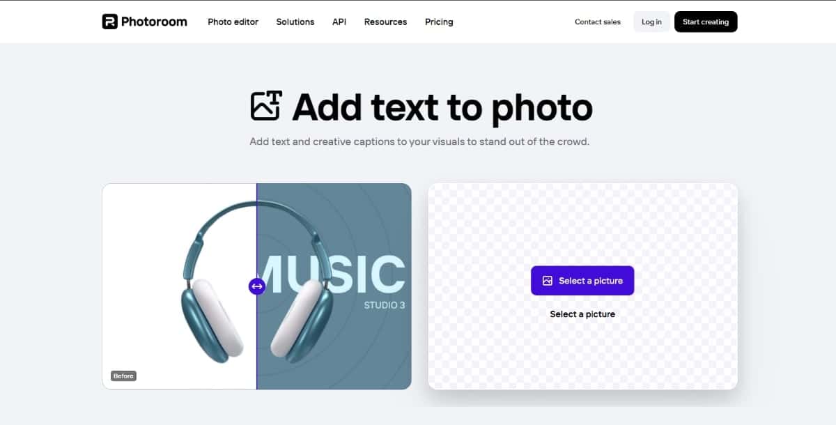
Task: Click the add-text image icon beside heading
Action: point(266,106)
